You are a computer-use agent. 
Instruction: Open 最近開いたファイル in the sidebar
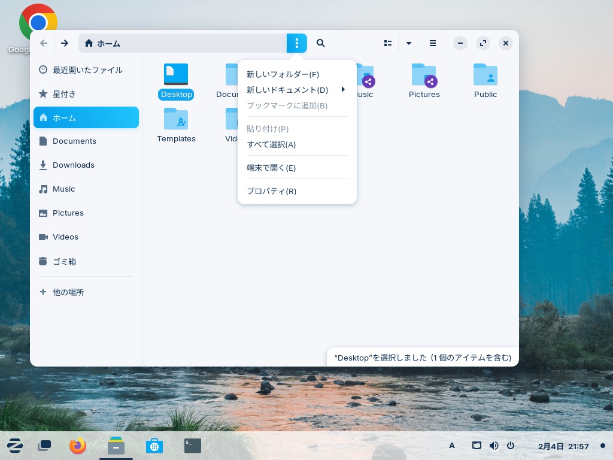coord(87,70)
